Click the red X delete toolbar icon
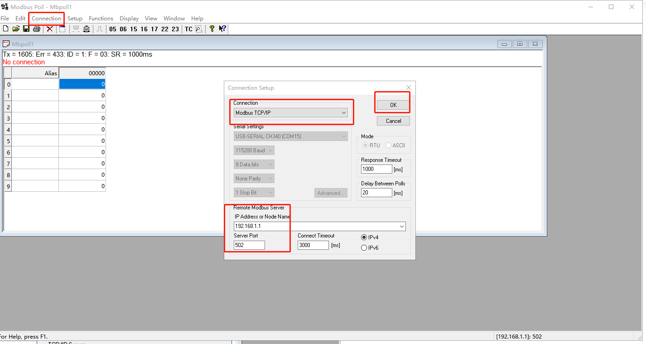 pyautogui.click(x=50, y=29)
